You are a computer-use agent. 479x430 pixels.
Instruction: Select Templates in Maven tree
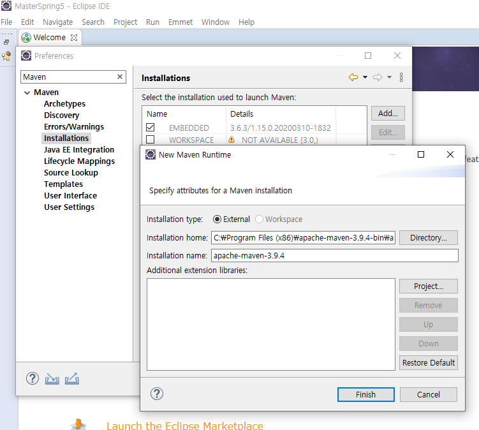(x=63, y=184)
